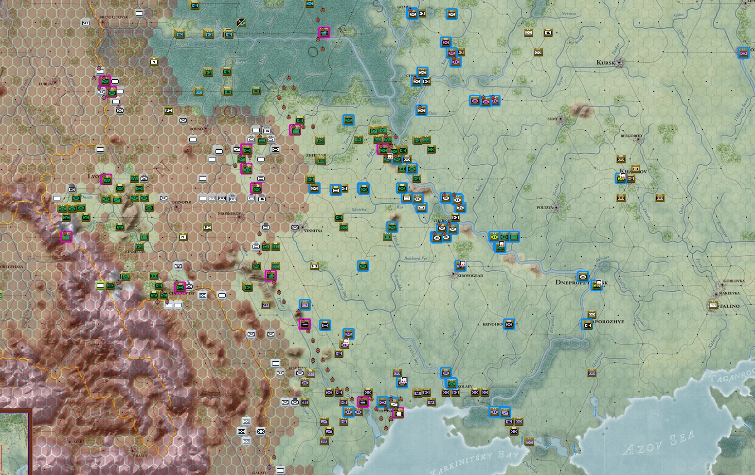Click the Karkinitsky Bay label
Image resolution: width=755 pixels, height=475 pixels.
click(474, 462)
